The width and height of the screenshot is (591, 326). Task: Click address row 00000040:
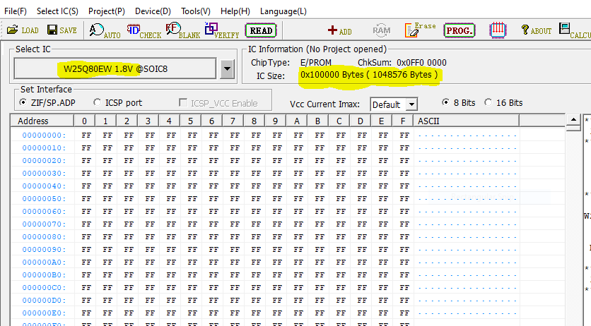tap(44, 186)
